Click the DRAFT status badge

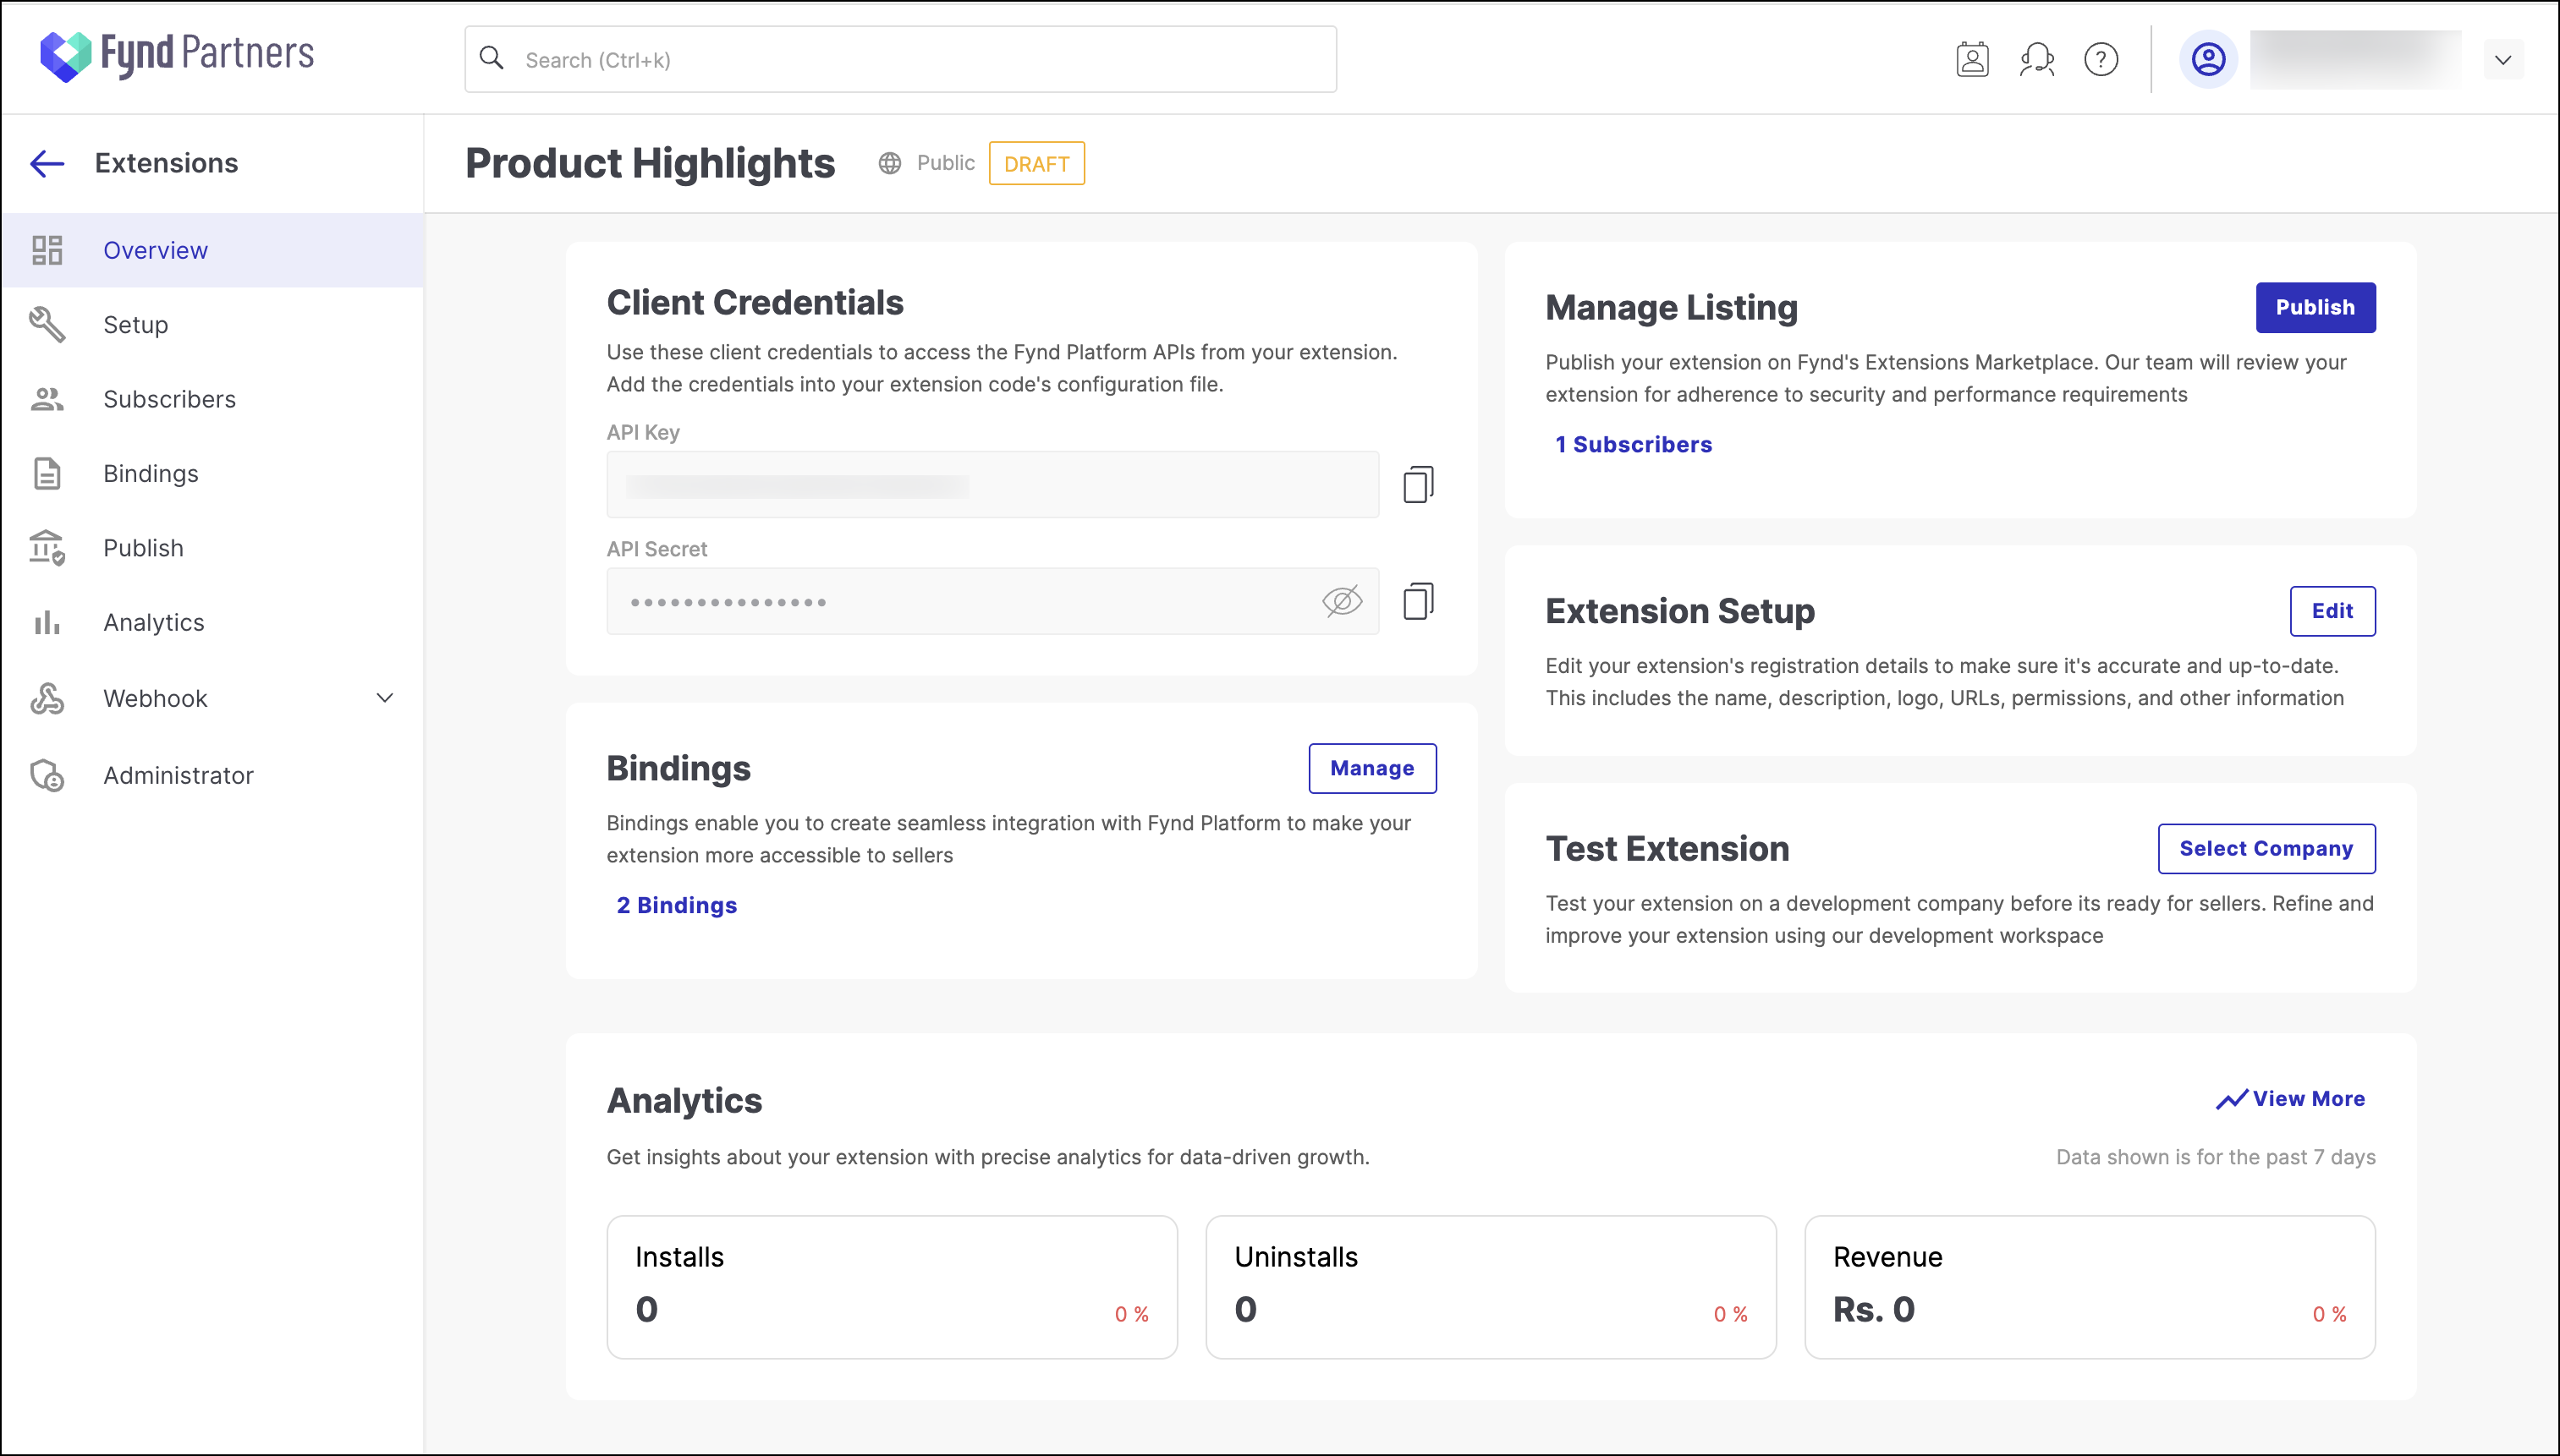(1036, 163)
